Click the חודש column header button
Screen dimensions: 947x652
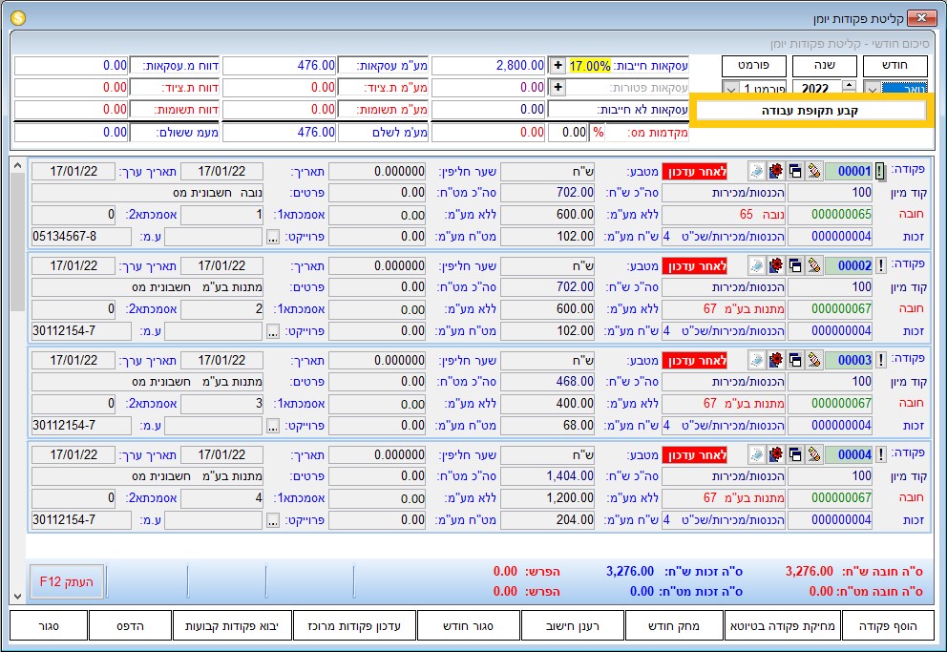coord(895,65)
